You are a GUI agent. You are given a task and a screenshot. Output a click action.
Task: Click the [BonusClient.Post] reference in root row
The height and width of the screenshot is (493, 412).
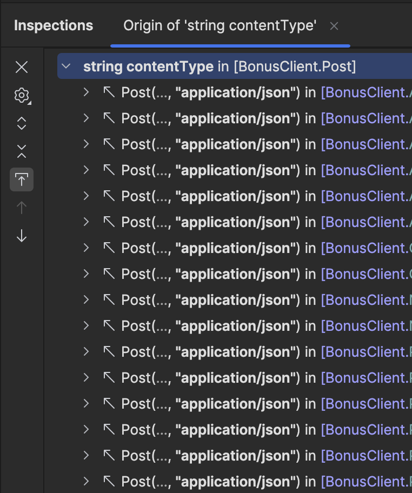click(295, 66)
